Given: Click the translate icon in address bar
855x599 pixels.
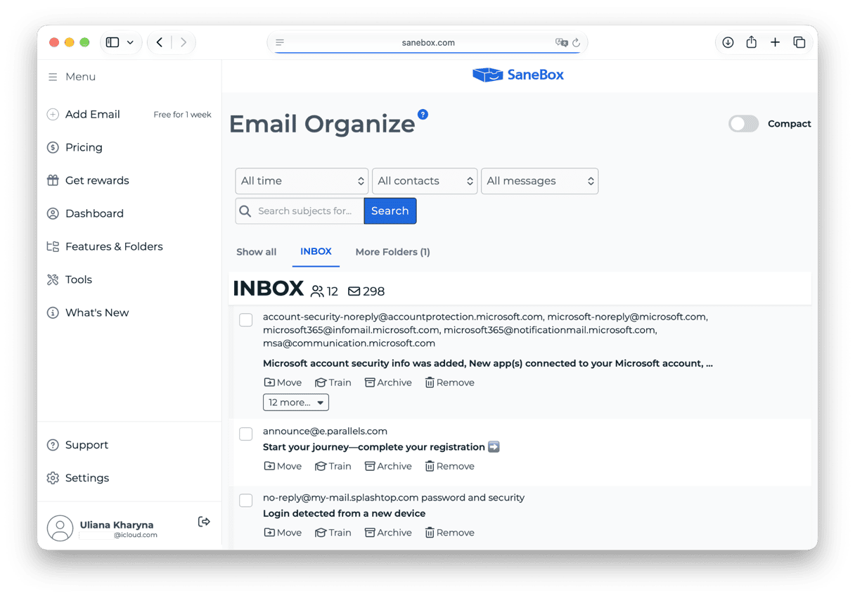Looking at the screenshot, I should coord(561,42).
